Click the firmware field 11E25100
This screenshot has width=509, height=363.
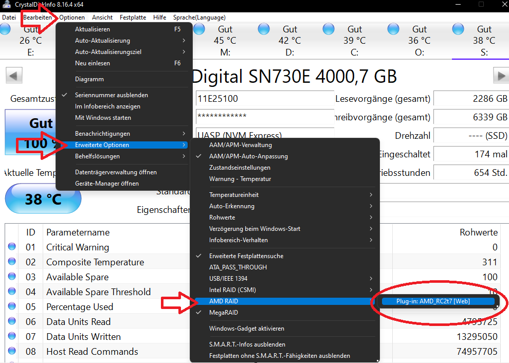coord(265,98)
